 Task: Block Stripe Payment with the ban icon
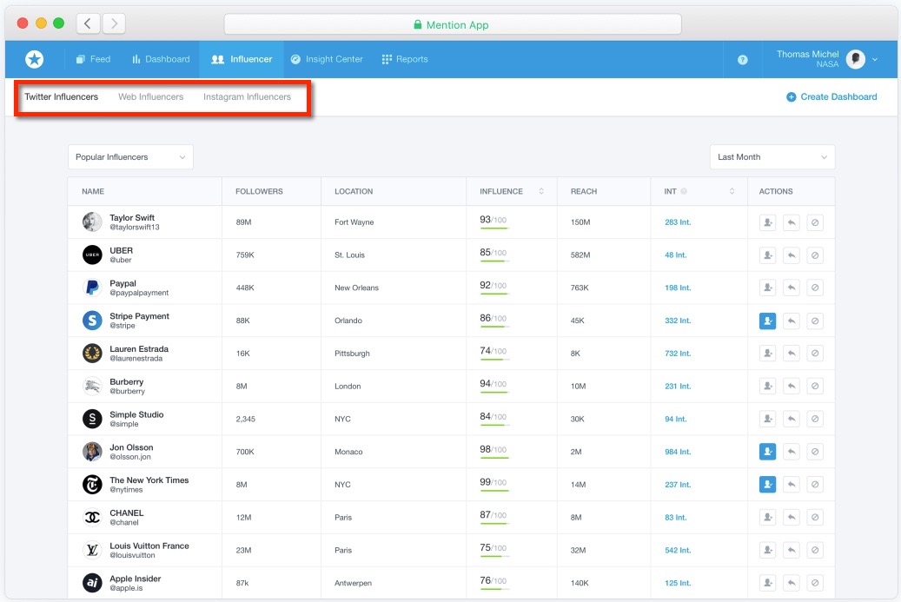coord(815,321)
